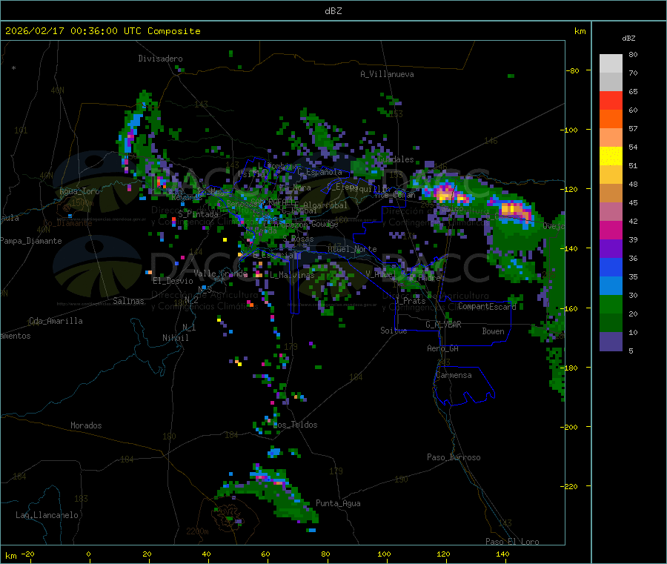Select the light gray 70 dBZ legend swatch

pyautogui.click(x=611, y=82)
